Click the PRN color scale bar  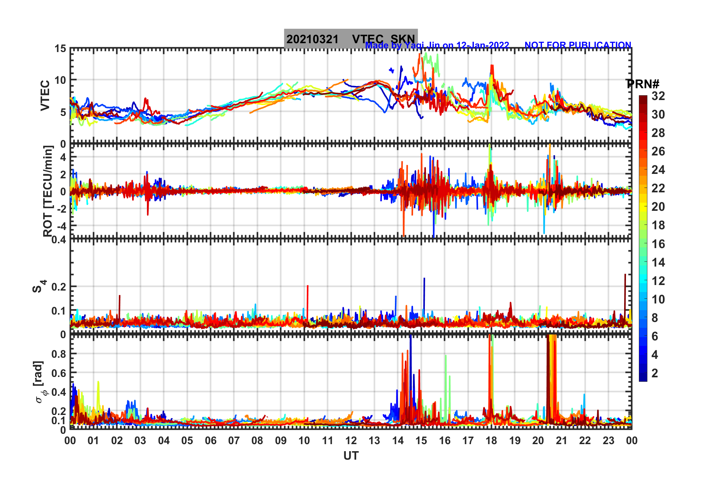tap(643, 238)
